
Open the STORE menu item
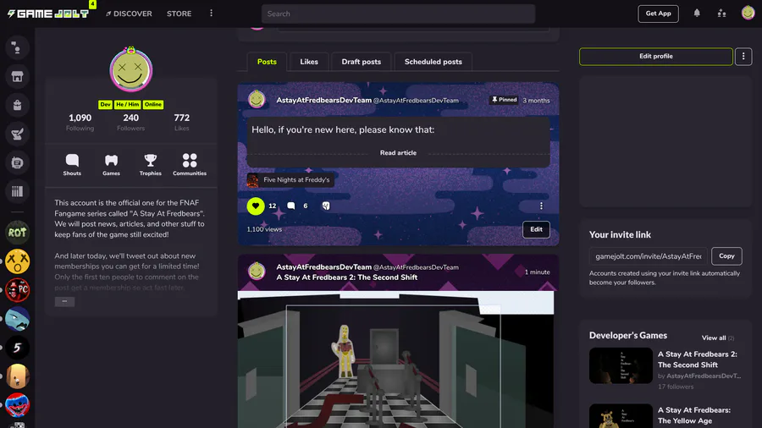coord(179,14)
